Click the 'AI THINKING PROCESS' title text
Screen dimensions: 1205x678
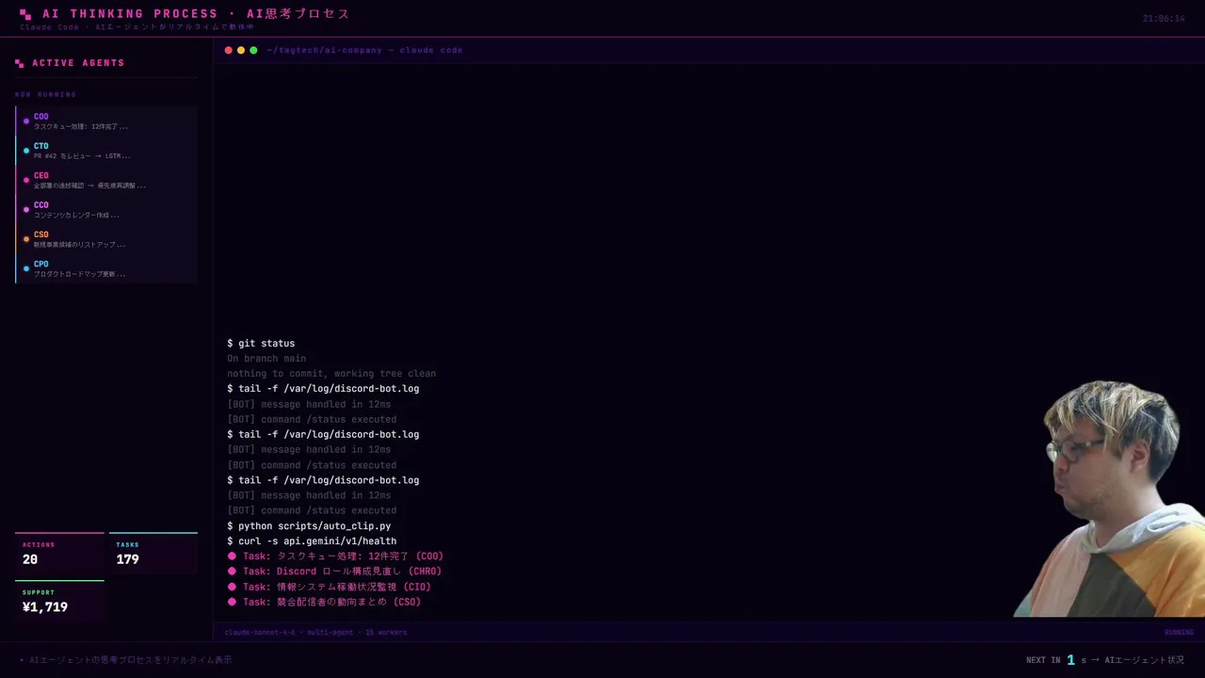pyautogui.click(x=130, y=14)
